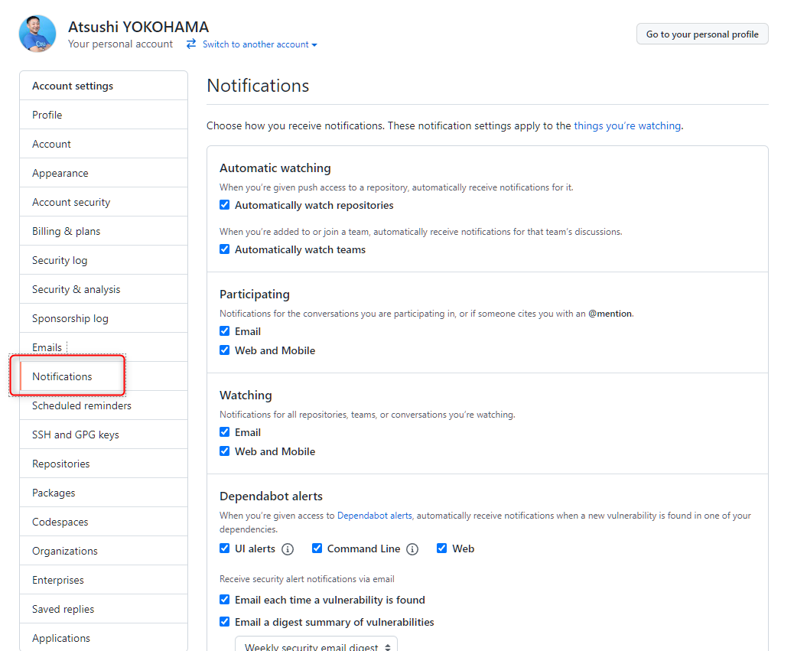Open the Dependabot alerts link
The height and width of the screenshot is (651, 807).
[375, 515]
